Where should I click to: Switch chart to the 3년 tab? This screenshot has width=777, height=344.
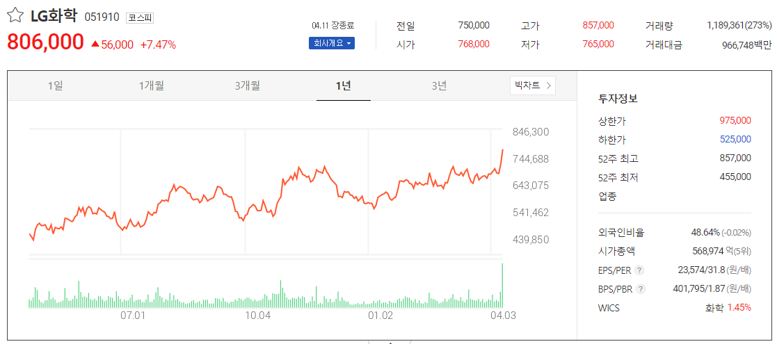pos(439,85)
